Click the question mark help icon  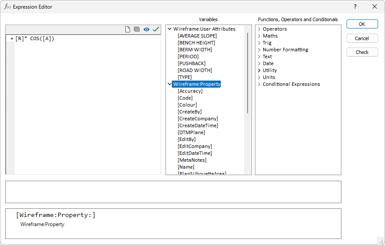tap(355, 7)
